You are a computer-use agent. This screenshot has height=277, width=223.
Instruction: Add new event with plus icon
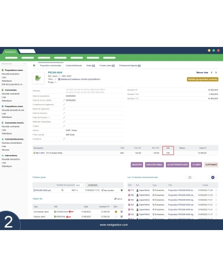pos(213,177)
